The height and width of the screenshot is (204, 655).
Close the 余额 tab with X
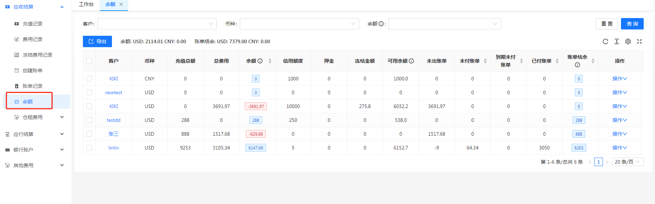pyautogui.click(x=121, y=4)
